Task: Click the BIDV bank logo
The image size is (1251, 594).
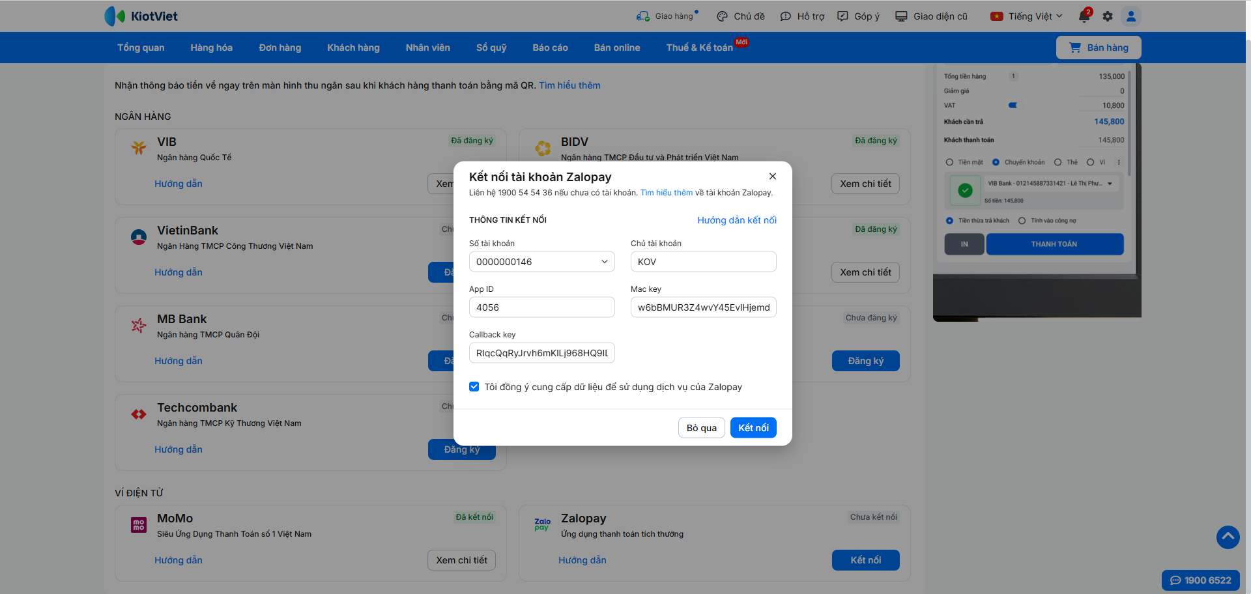Action: pyautogui.click(x=543, y=148)
